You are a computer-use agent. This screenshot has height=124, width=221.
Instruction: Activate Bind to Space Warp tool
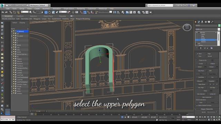[x=18, y=12]
